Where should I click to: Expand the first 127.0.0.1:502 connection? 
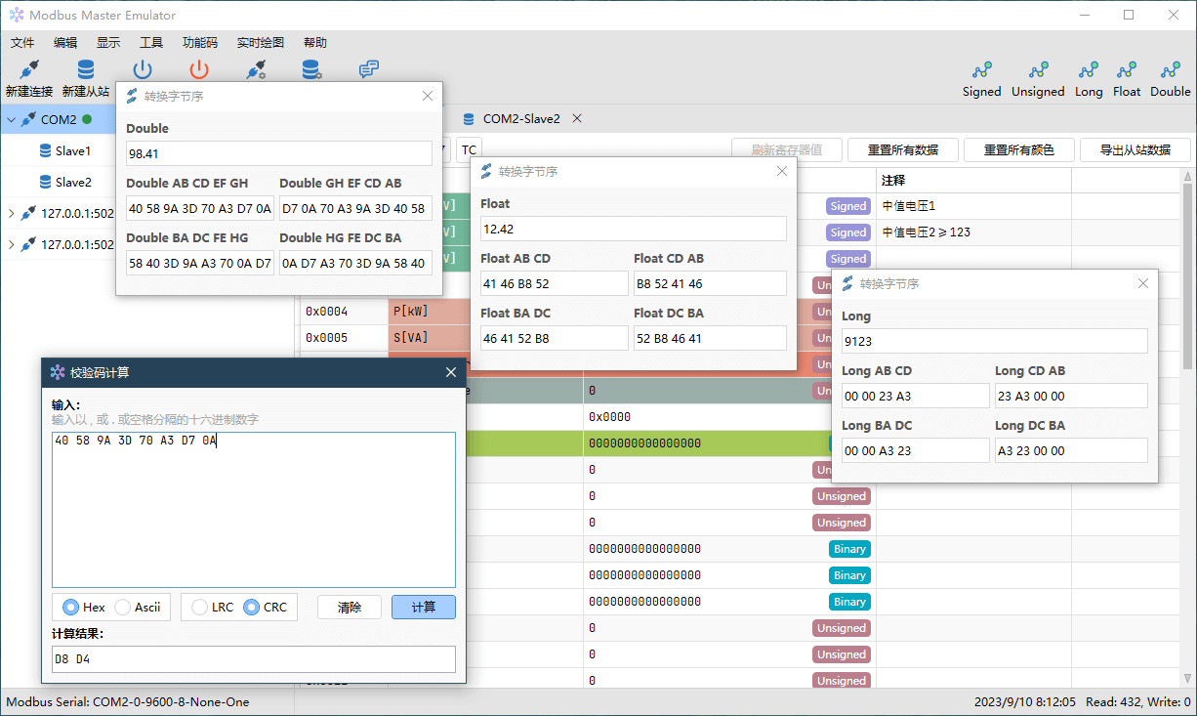(x=11, y=213)
